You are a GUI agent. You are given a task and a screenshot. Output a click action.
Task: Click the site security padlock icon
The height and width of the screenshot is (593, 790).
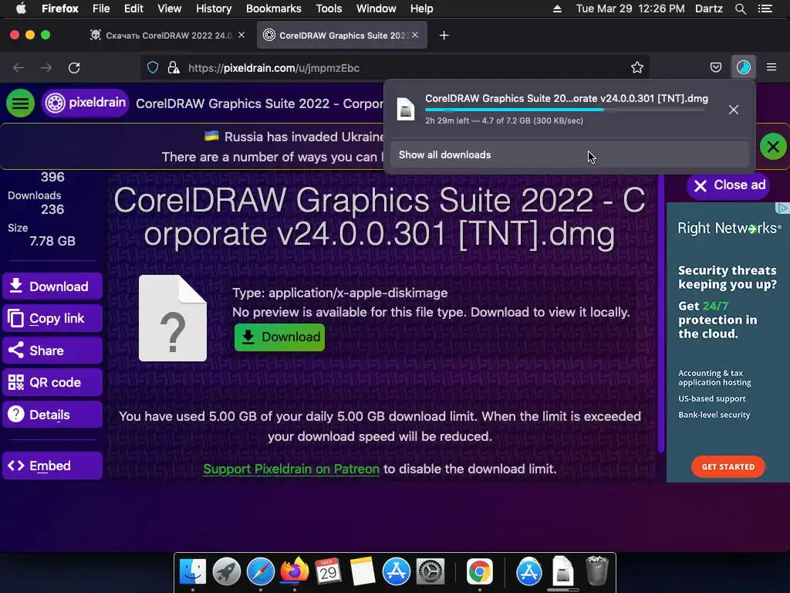click(x=174, y=68)
